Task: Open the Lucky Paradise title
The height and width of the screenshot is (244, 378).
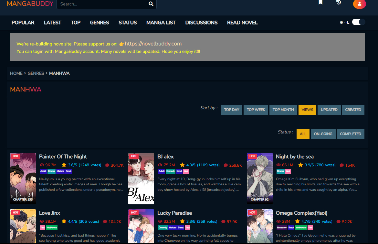Action: point(174,213)
